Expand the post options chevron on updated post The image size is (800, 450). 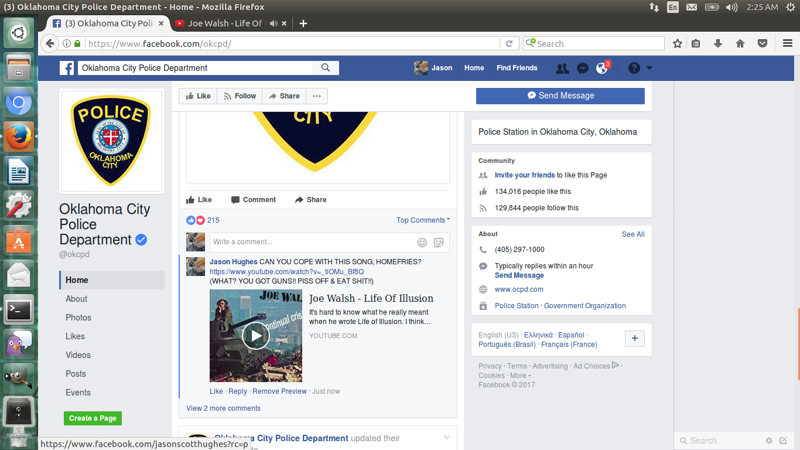click(447, 438)
